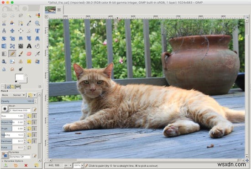Select the Rotate tool
Image resolution: width=251 pixels, height=169 pixels.
point(4,39)
